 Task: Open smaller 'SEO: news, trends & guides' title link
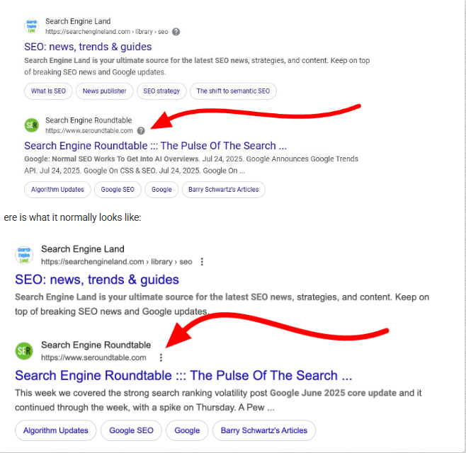(x=88, y=47)
